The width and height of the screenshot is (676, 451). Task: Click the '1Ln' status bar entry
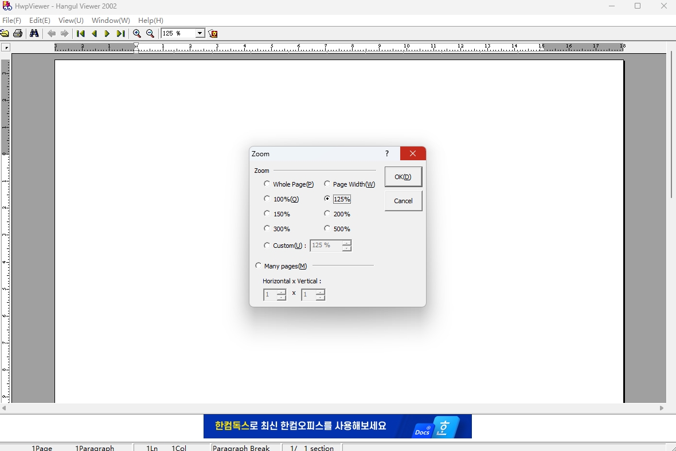(x=152, y=448)
